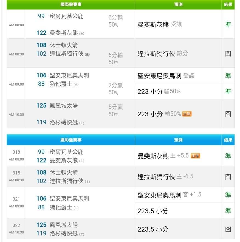
Task: Click 猶他爵士 in game 321's row
Action: 61,207
